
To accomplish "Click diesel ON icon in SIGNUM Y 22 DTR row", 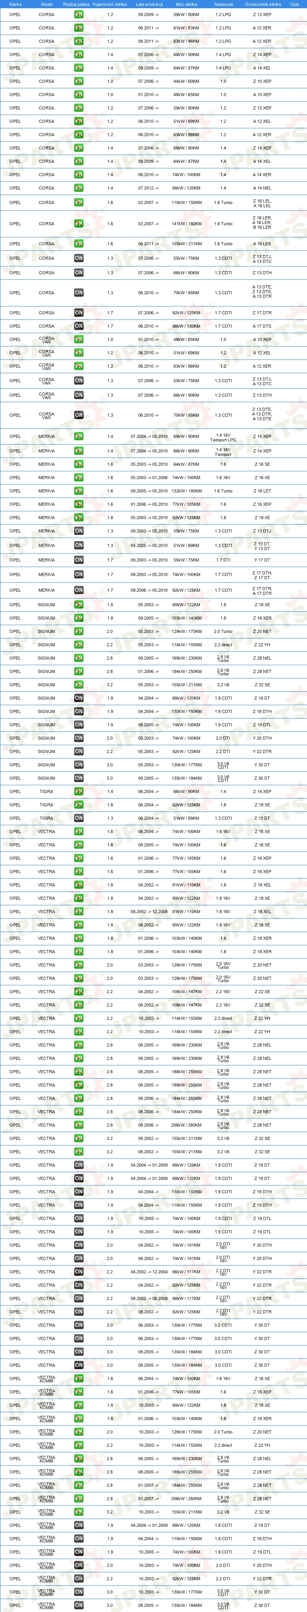I will point(78,751).
